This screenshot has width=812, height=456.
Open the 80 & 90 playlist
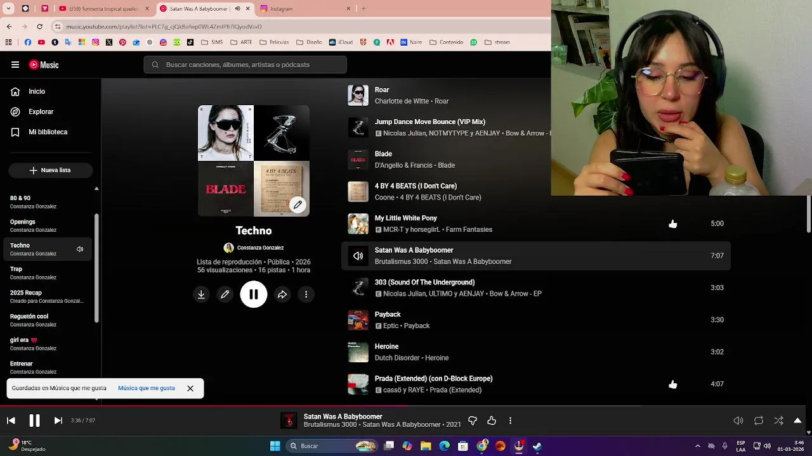coord(48,202)
